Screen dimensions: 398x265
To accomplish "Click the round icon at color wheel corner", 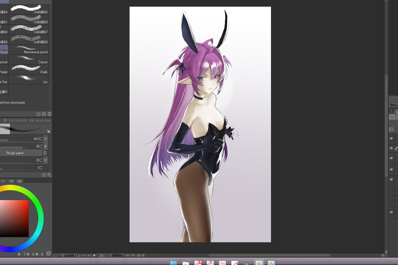I will pyautogui.click(x=48, y=253).
